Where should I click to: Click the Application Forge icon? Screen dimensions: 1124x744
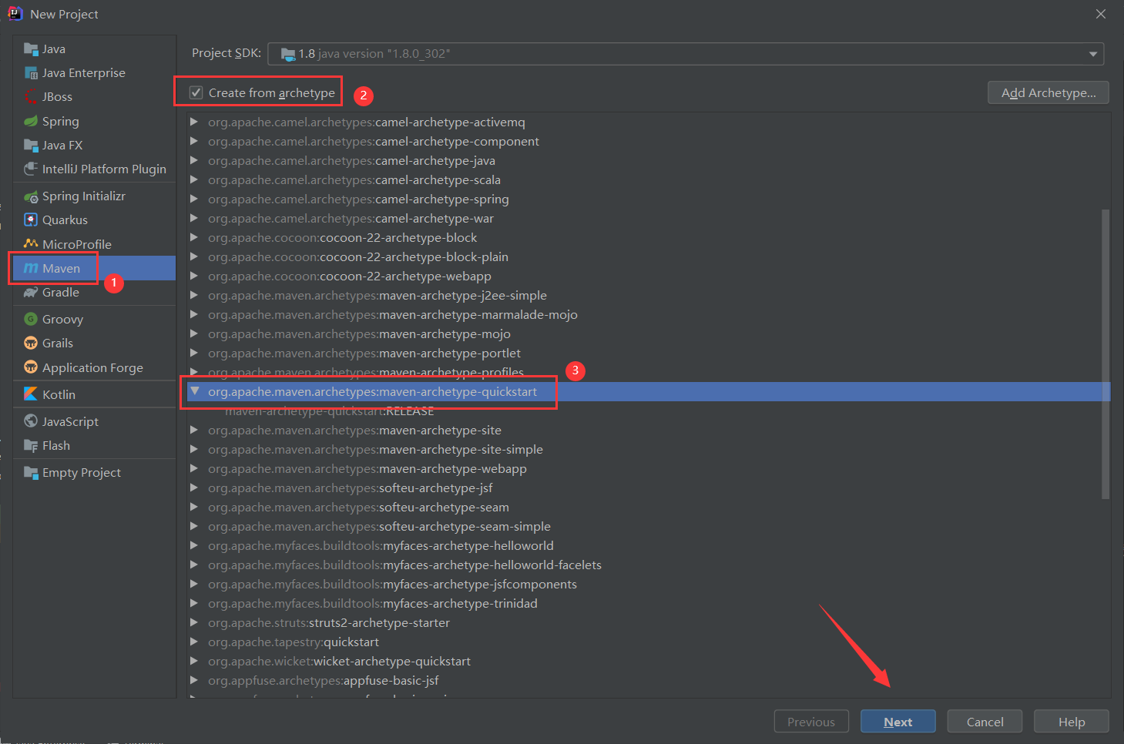[x=31, y=367]
